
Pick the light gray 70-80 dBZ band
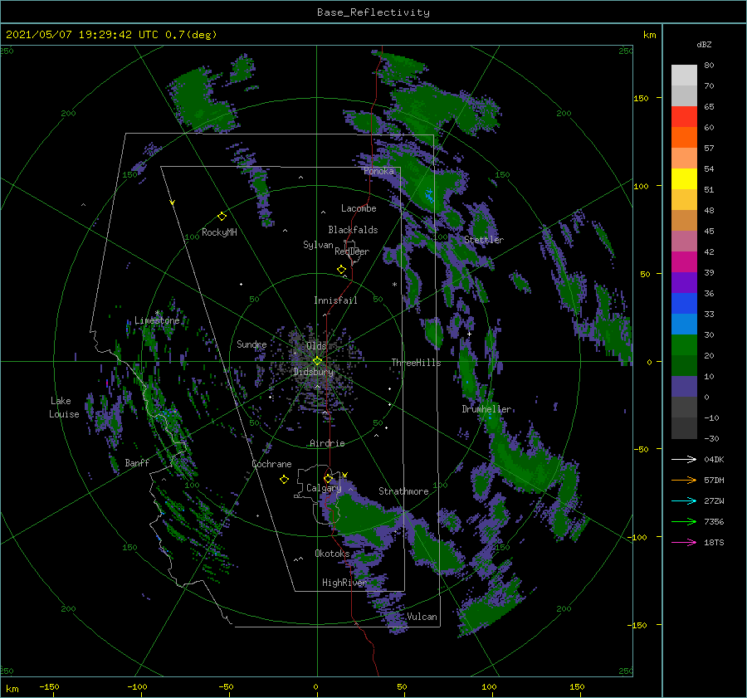684,76
